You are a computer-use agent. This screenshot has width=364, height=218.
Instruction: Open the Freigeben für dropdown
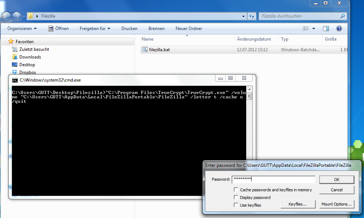coord(95,29)
